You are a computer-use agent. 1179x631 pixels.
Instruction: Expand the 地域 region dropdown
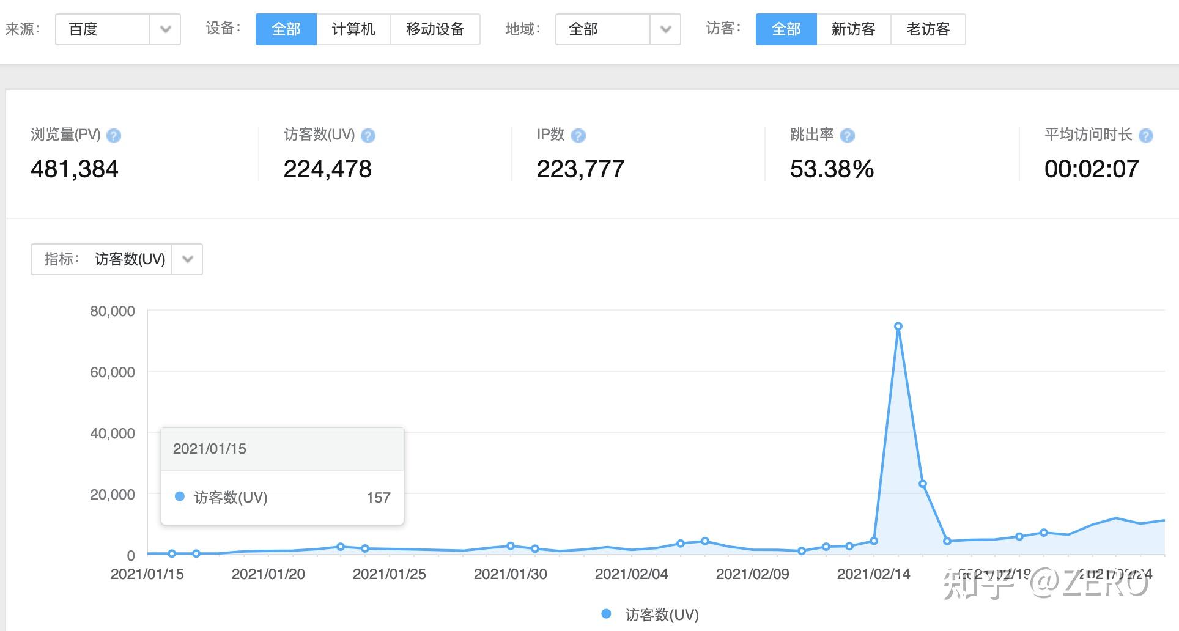point(665,29)
